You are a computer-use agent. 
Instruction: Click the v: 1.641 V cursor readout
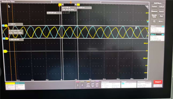pos(16,24)
